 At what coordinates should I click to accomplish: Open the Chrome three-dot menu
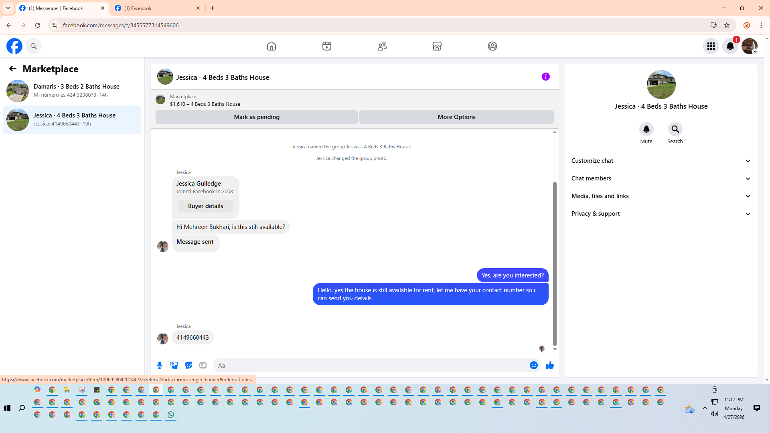pos(761,25)
